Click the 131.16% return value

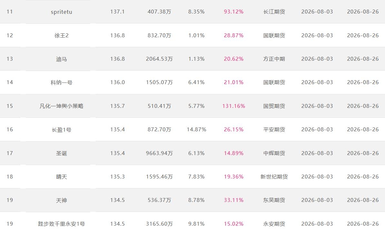coord(234,106)
